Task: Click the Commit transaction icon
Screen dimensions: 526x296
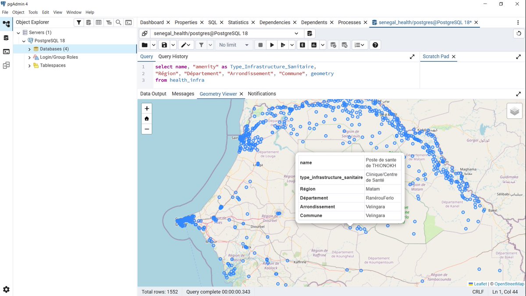Action: (x=333, y=45)
